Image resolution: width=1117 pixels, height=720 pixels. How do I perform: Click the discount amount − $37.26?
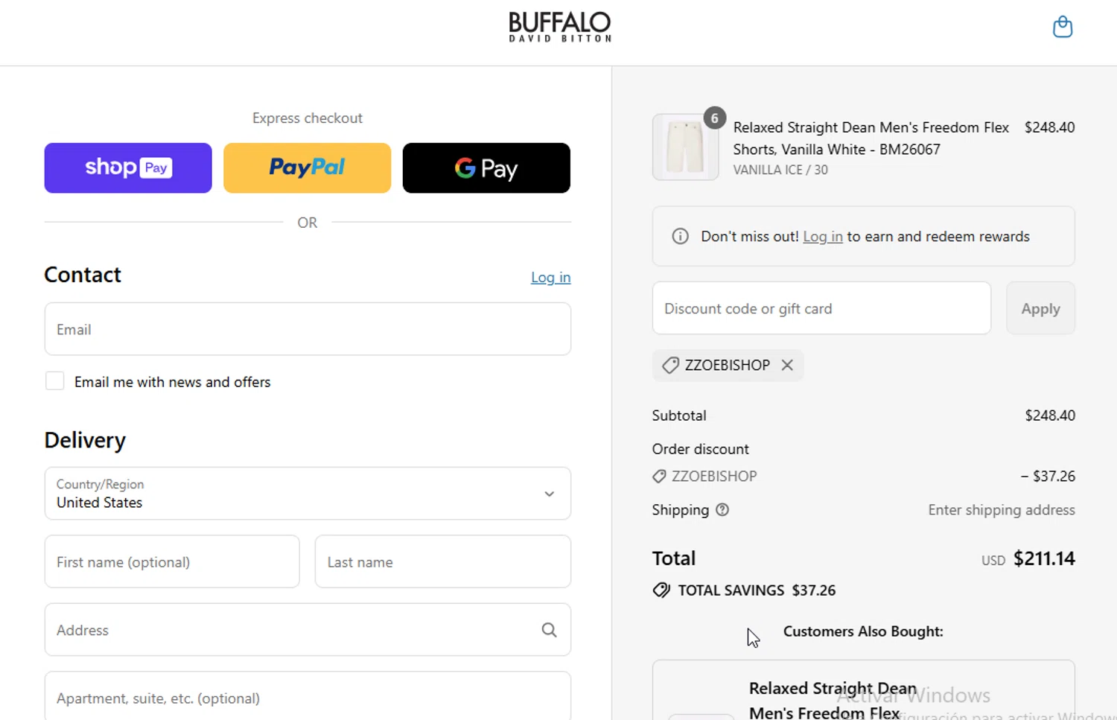(x=1048, y=477)
